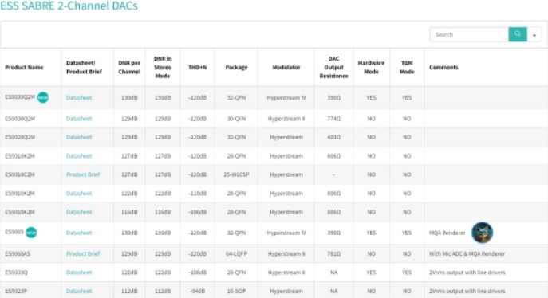
Task: Click the DAC Output Resistance header
Action: tap(333, 67)
